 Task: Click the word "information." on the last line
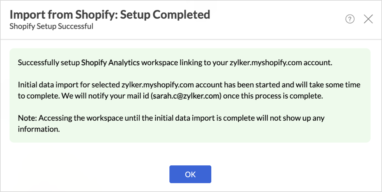39,129
